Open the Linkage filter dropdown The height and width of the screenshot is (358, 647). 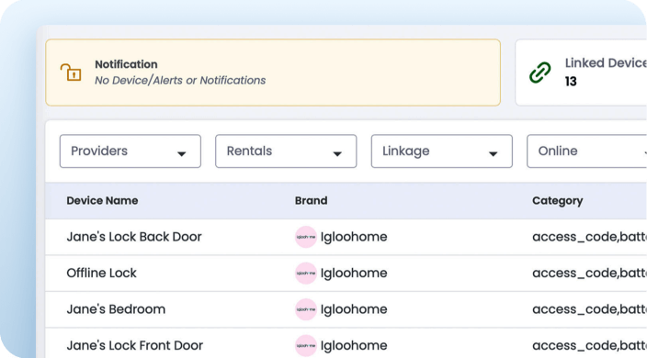(x=441, y=151)
